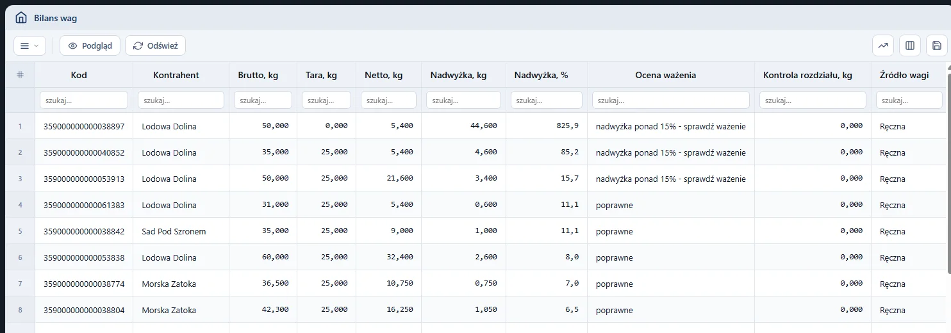Viewport: 951px width, 333px height.
Task: Click the home icon beside Bilans wag
Action: (x=21, y=18)
